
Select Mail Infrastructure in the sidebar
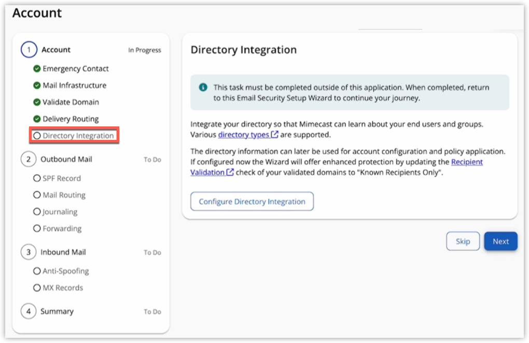(x=75, y=85)
